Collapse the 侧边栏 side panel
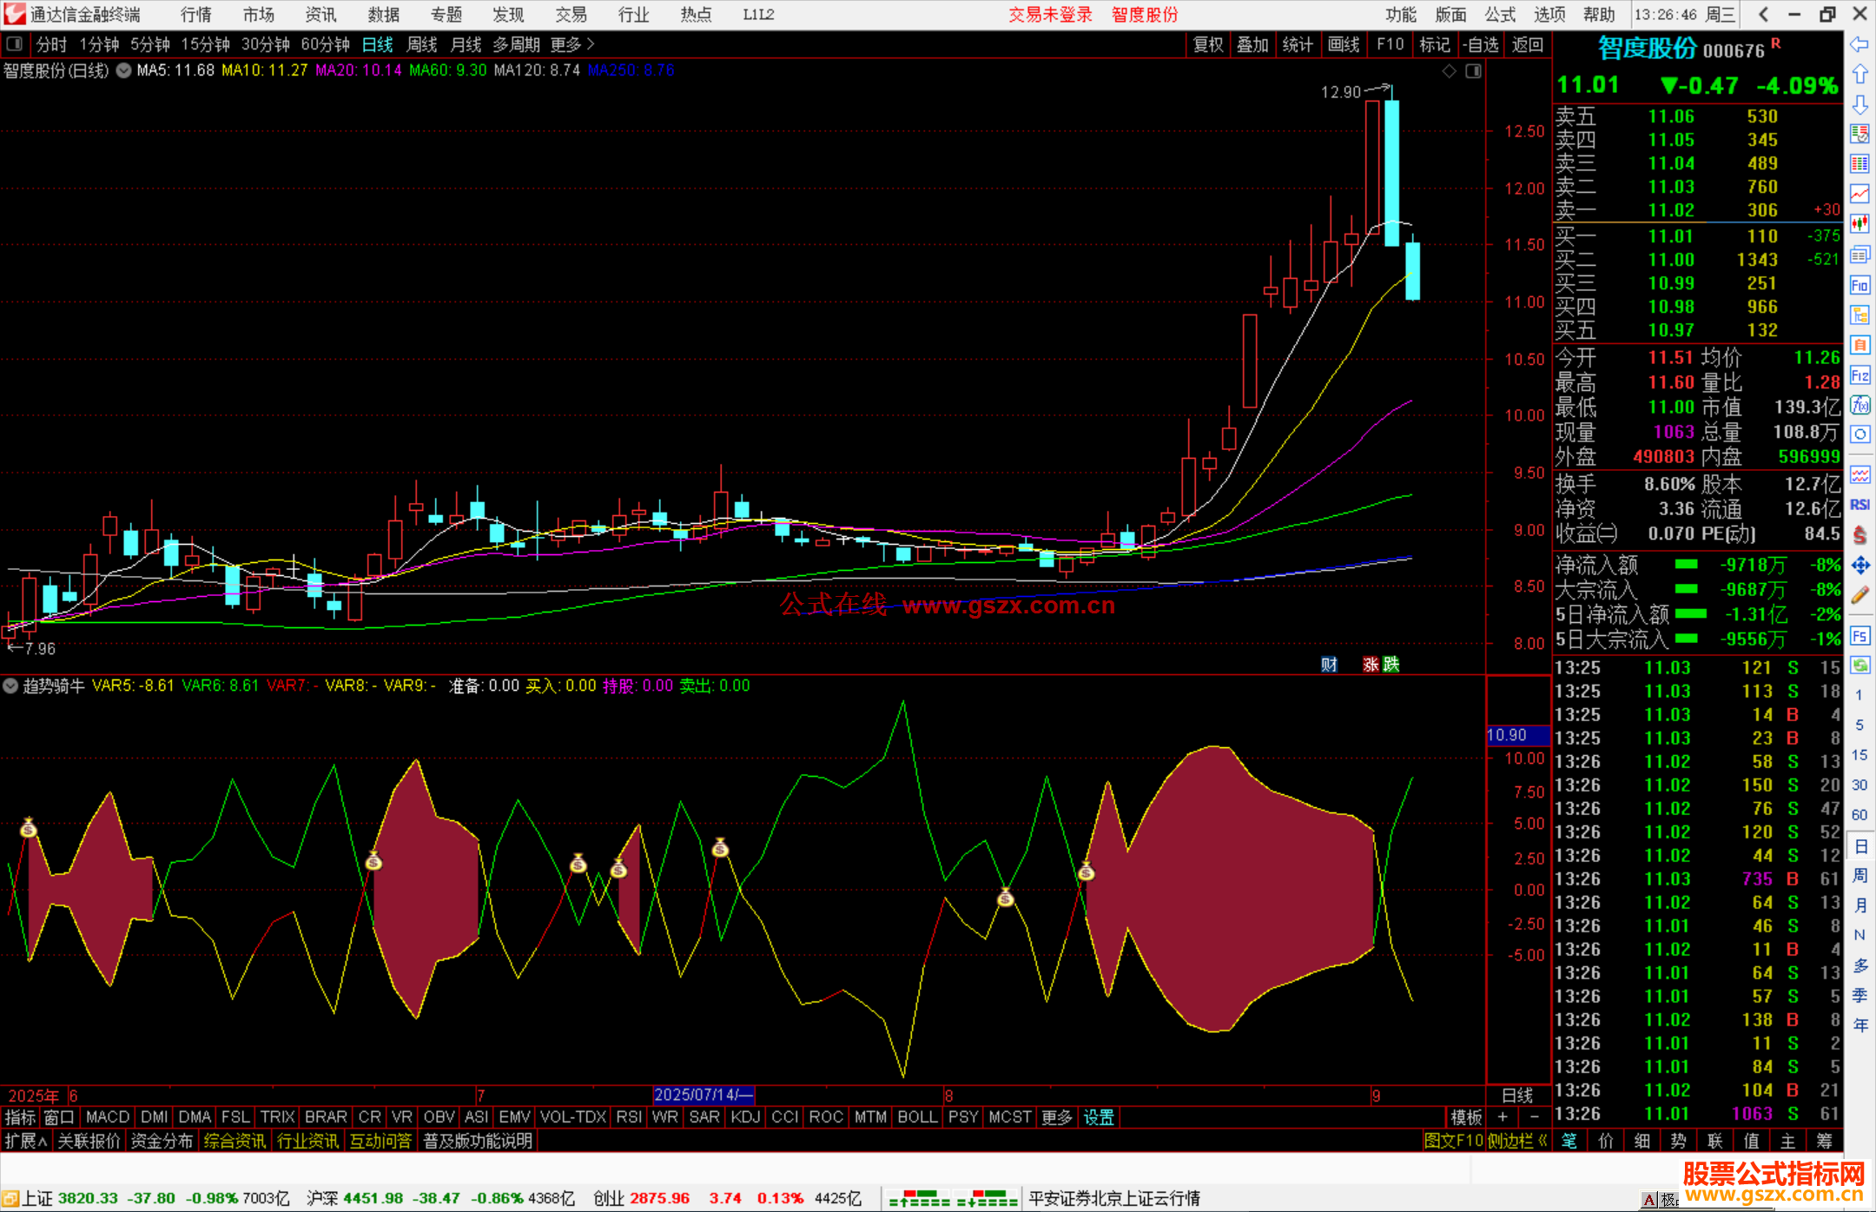This screenshot has width=1876, height=1212. pos(1516,1141)
